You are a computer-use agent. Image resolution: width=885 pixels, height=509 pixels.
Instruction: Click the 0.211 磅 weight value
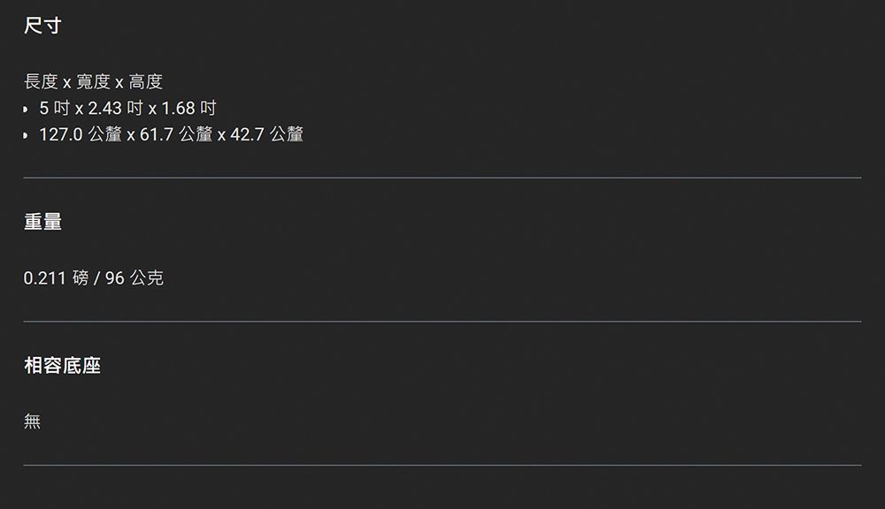pyautogui.click(x=56, y=277)
